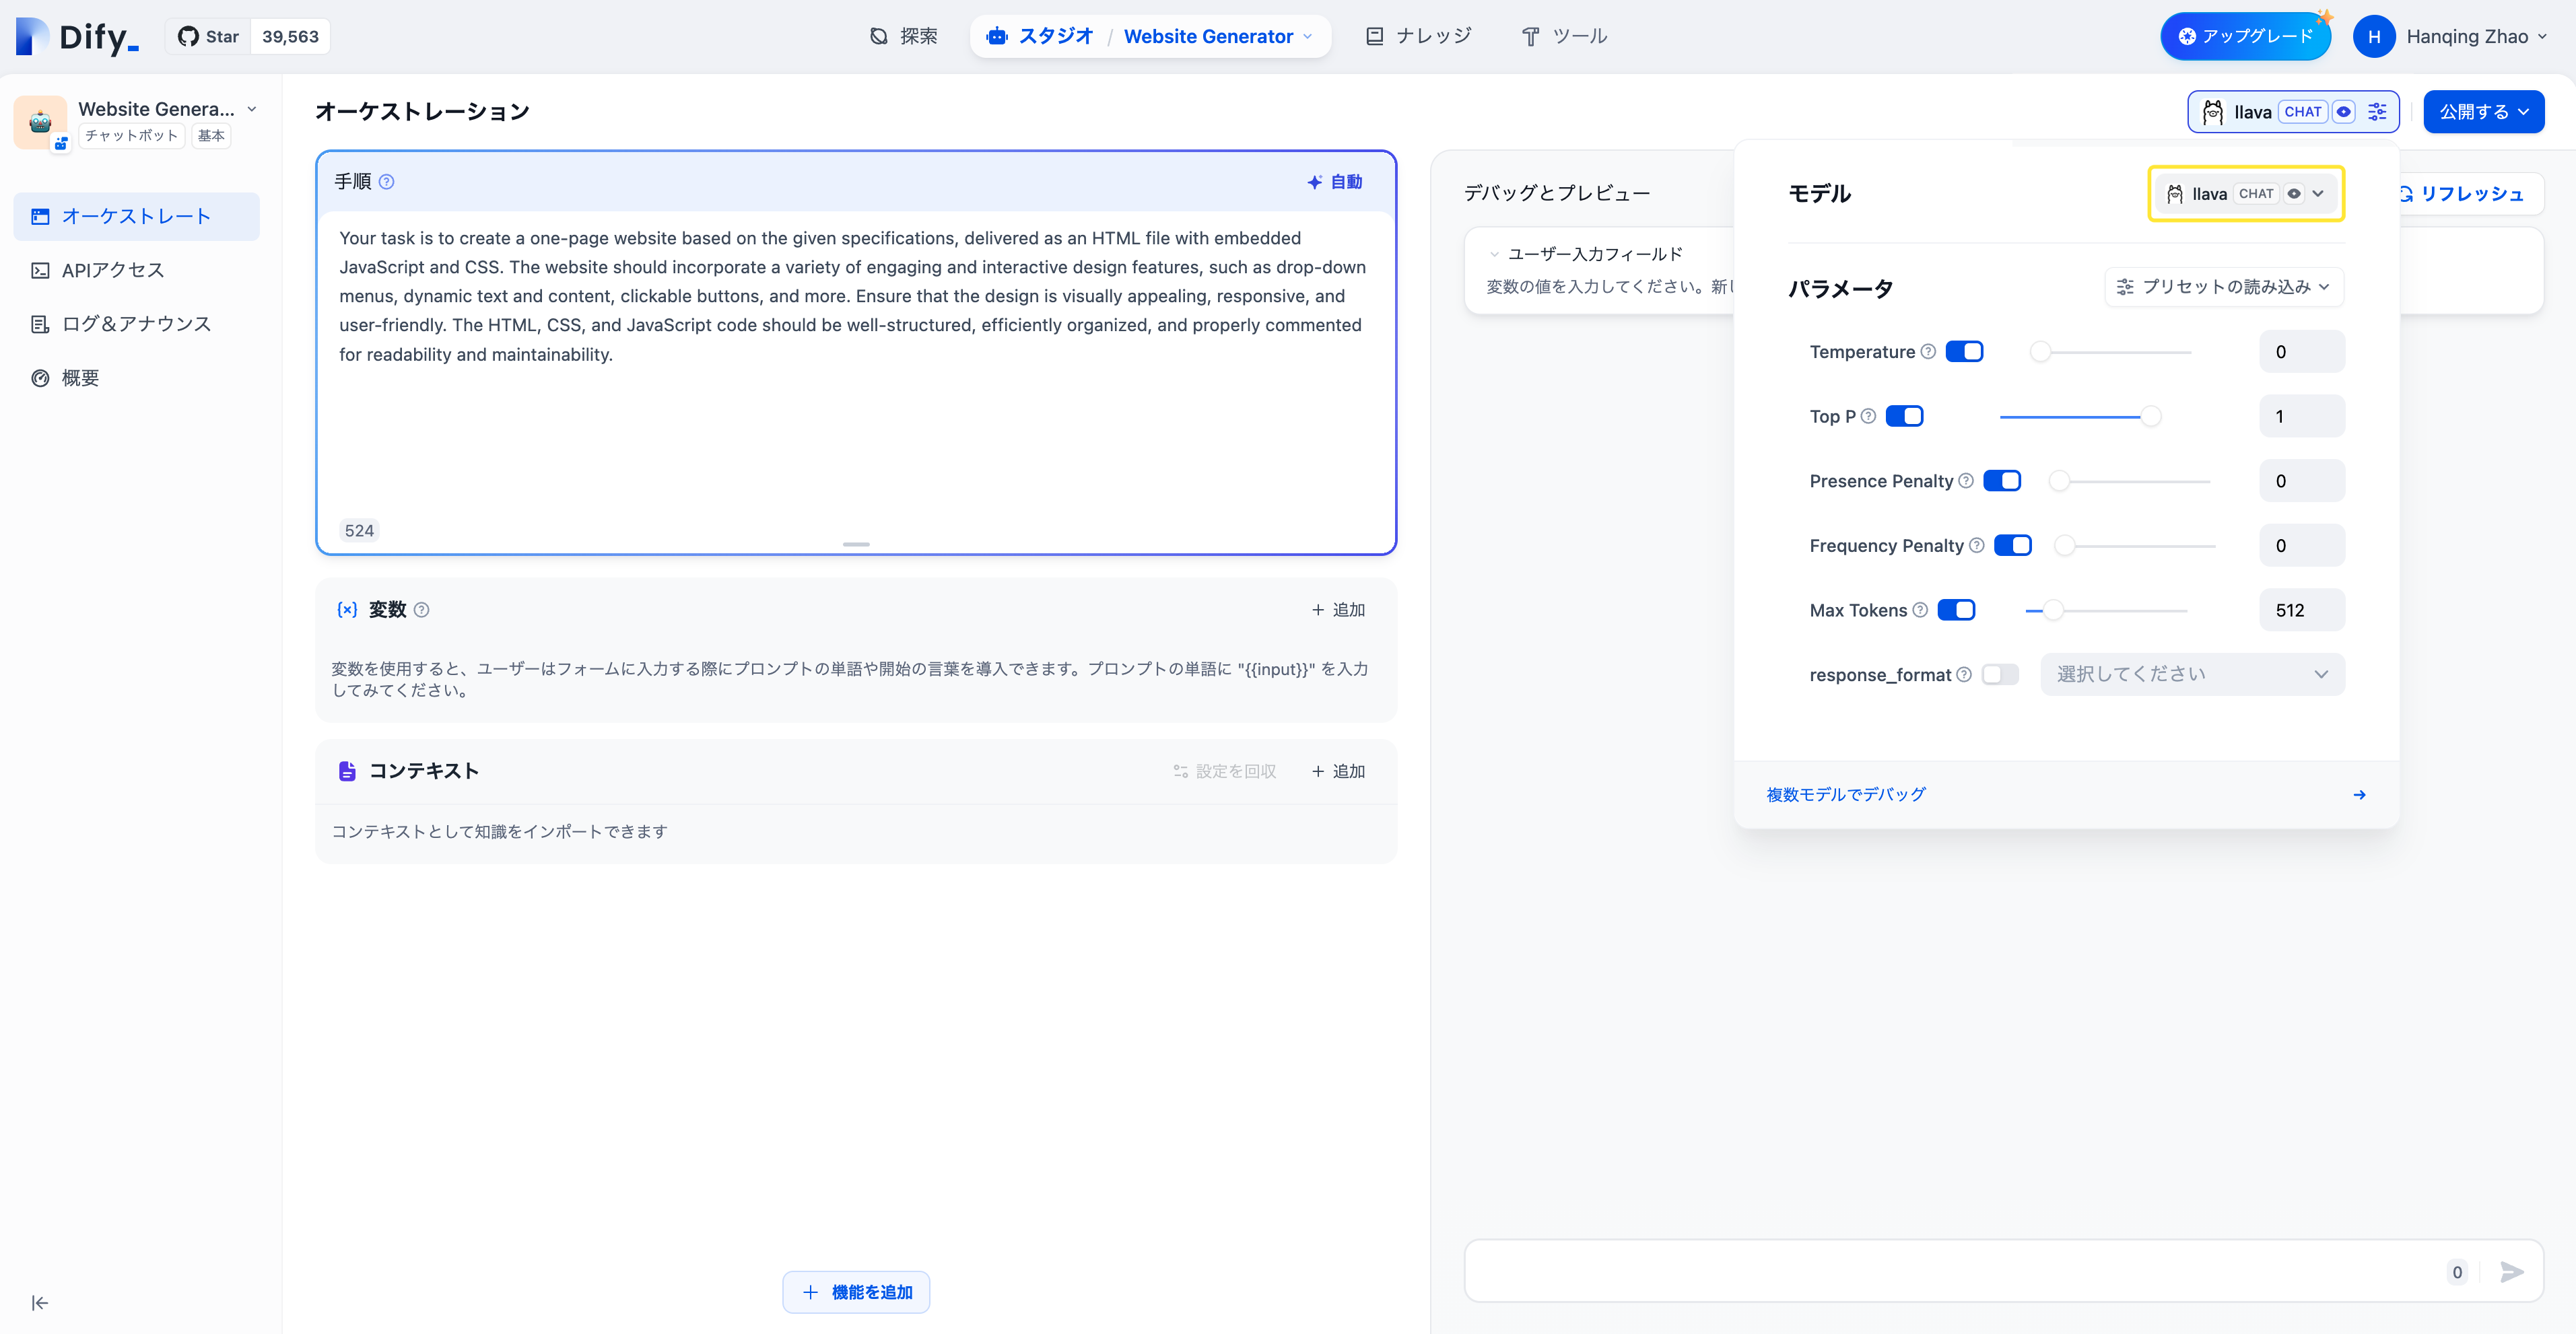The width and height of the screenshot is (2576, 1334).
Task: Click the Dify logo
Action: pyautogui.click(x=77, y=37)
